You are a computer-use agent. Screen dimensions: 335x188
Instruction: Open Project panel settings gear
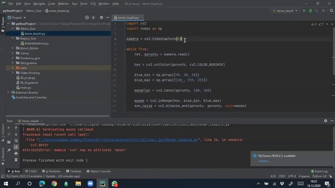coord(102,17)
